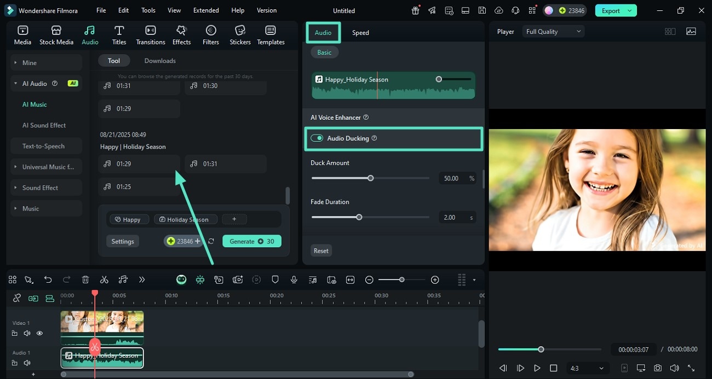
Task: Open the Stickers panel
Action: [x=240, y=35]
